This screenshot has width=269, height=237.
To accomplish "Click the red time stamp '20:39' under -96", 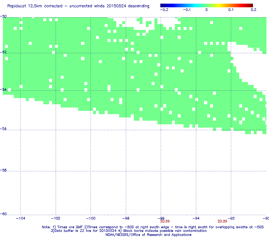I will click(x=165, y=221).
